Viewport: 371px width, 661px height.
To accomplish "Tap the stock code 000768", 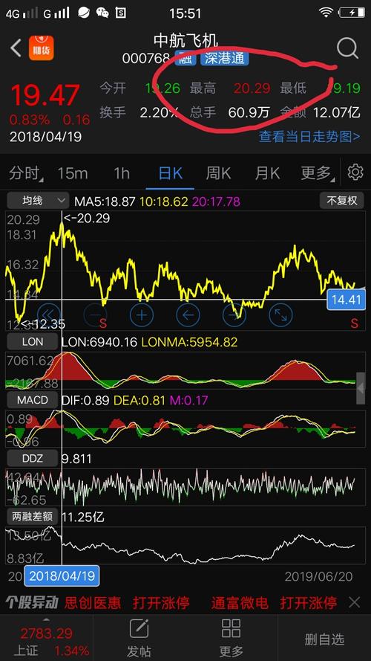I will (146, 58).
